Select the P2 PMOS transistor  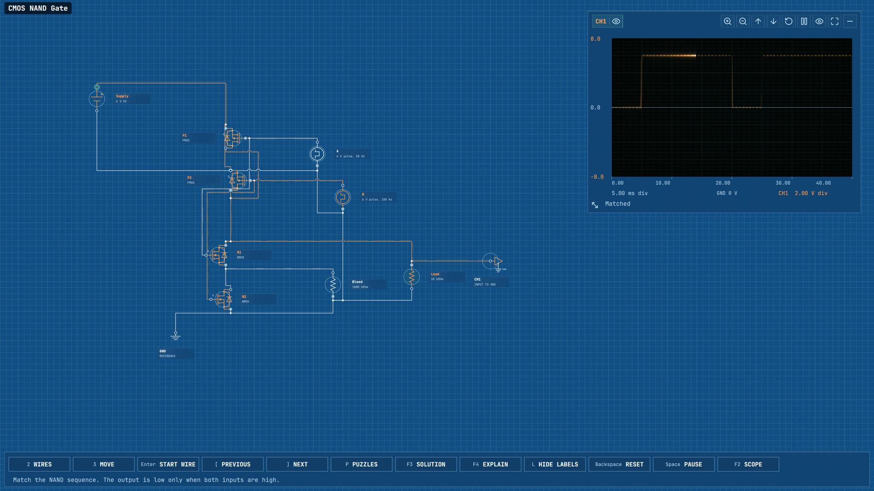[x=238, y=180]
